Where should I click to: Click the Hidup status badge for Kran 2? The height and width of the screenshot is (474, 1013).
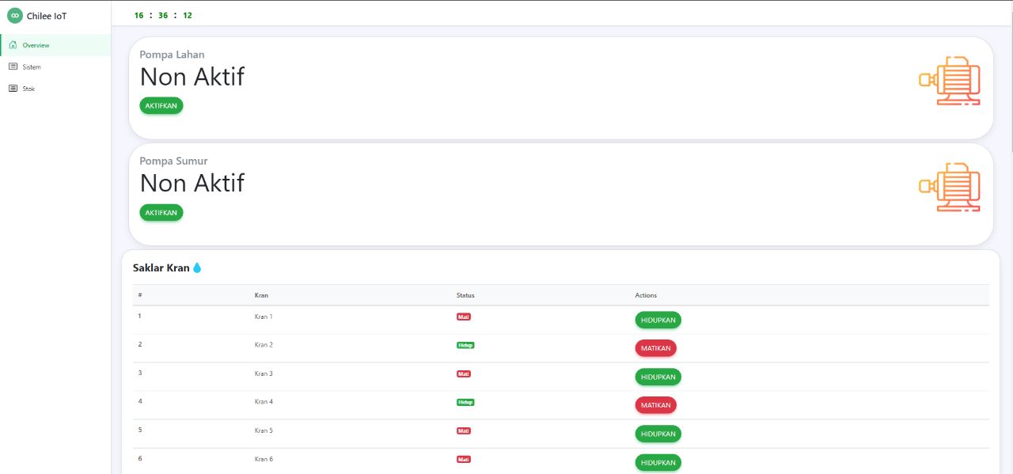pos(465,345)
